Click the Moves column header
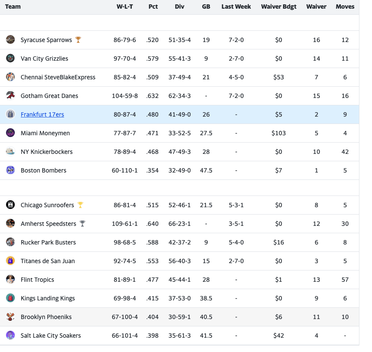This screenshot has width=372, height=352. [345, 7]
